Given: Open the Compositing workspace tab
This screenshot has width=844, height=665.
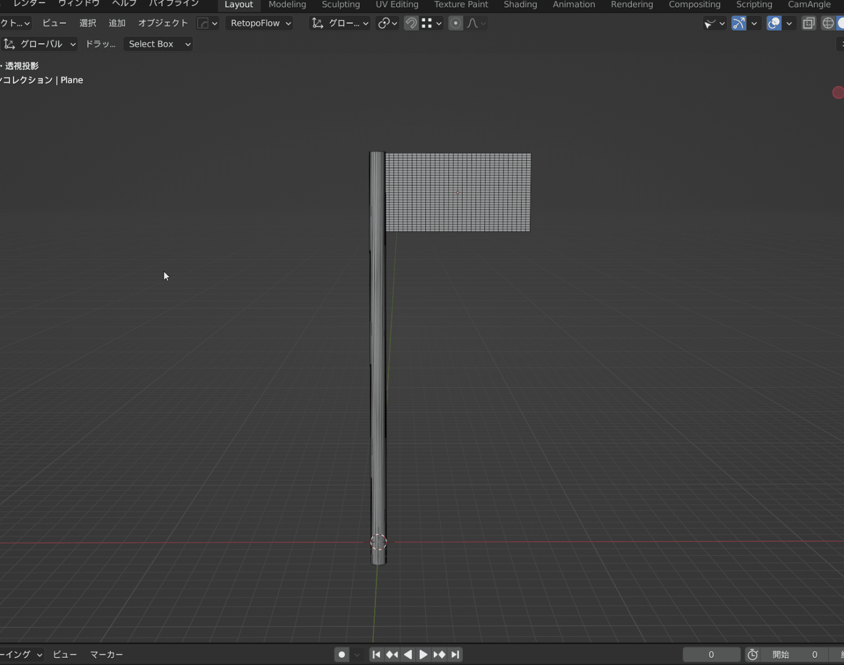Looking at the screenshot, I should point(694,5).
